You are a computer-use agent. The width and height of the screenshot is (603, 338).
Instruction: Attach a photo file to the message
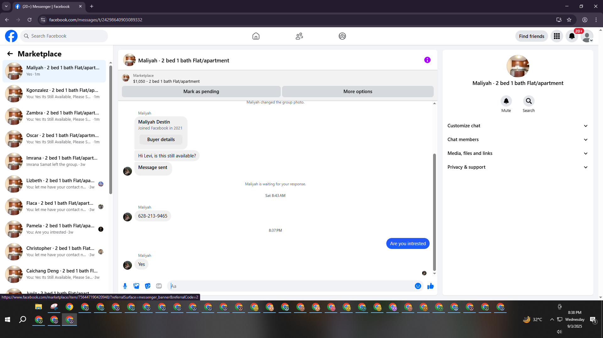click(136, 286)
